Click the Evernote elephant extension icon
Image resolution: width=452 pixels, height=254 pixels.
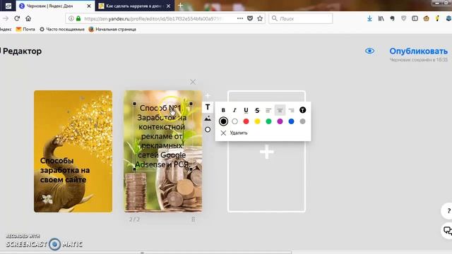(x=393, y=18)
